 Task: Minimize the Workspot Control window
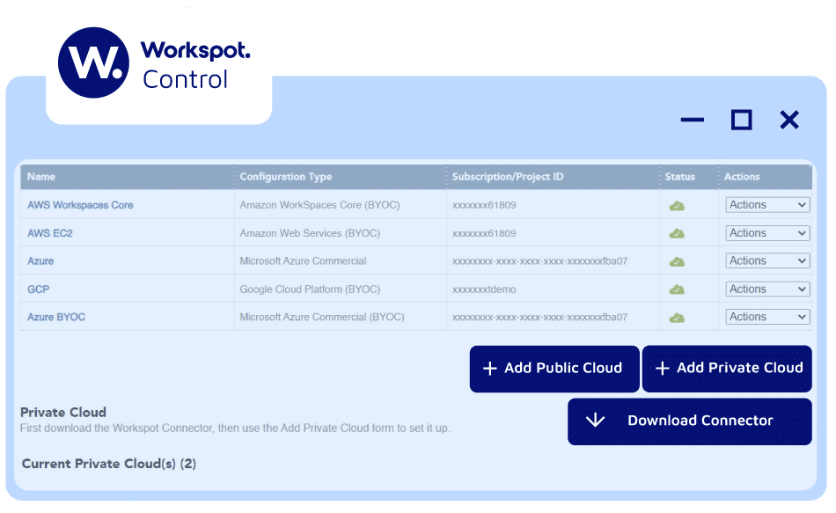pos(692,120)
